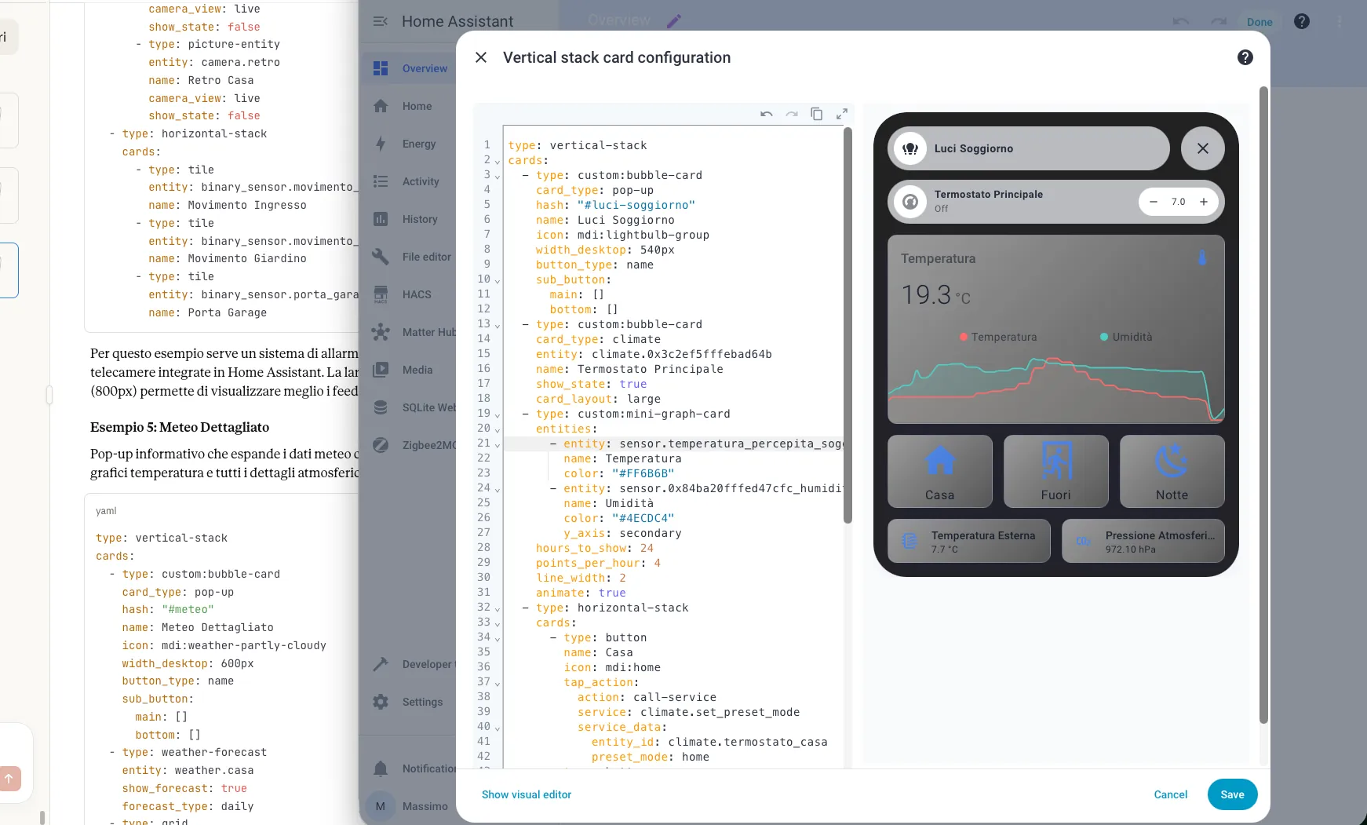Save the card configuration

tap(1232, 794)
